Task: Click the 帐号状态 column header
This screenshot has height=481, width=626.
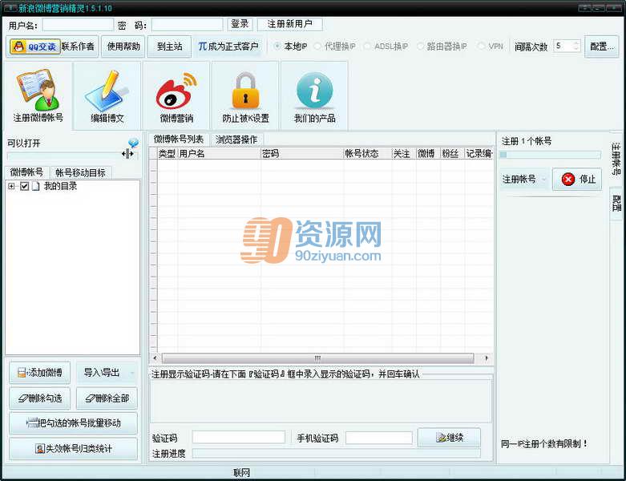Action: click(x=367, y=154)
